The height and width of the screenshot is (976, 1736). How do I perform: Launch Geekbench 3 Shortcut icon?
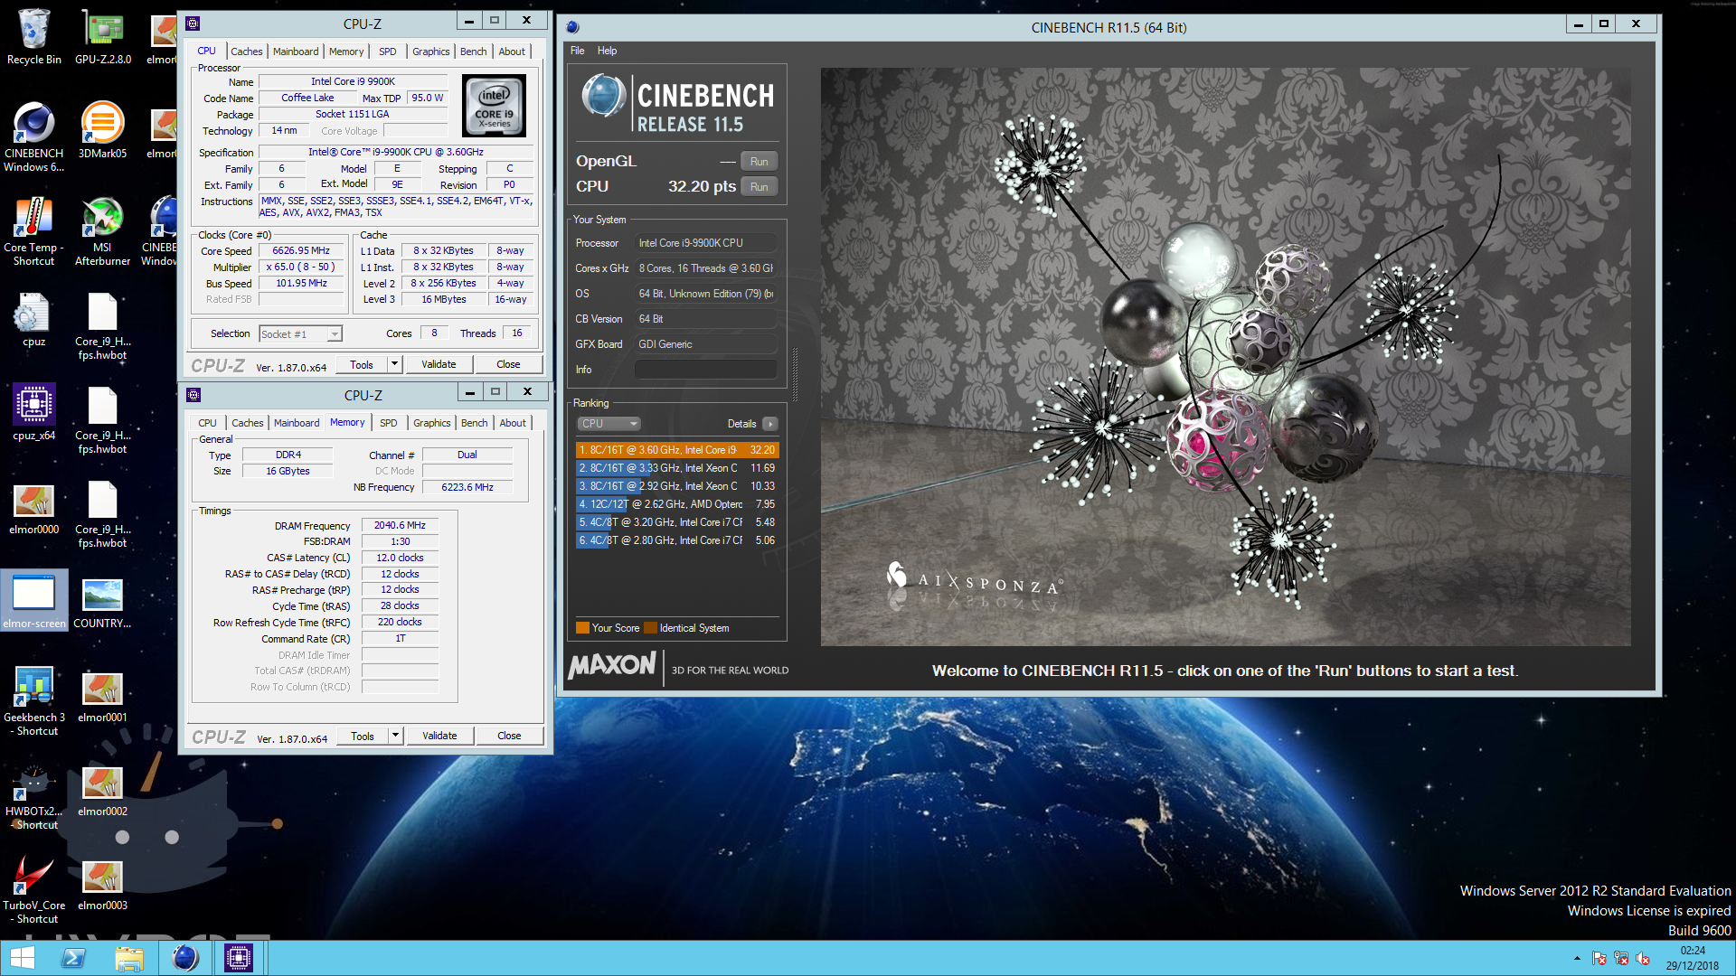33,701
